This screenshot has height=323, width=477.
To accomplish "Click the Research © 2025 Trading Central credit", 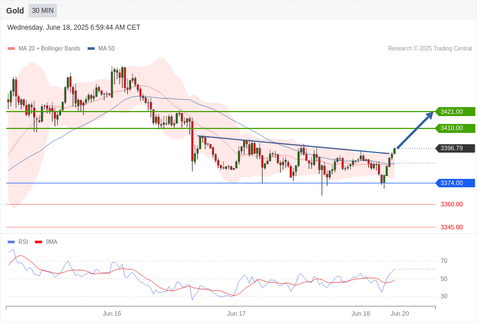I will (430, 48).
